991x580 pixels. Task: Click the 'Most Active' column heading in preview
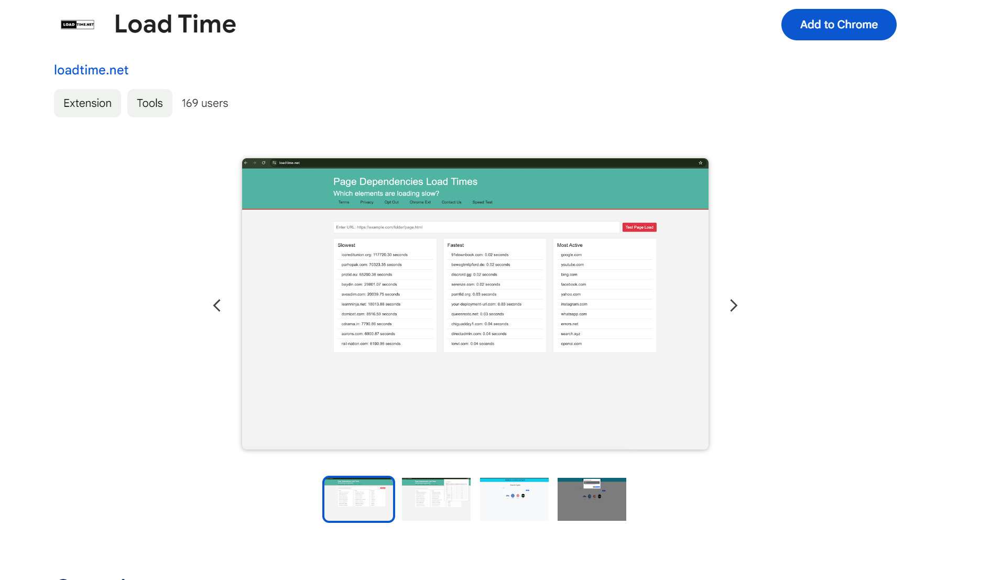[570, 245]
